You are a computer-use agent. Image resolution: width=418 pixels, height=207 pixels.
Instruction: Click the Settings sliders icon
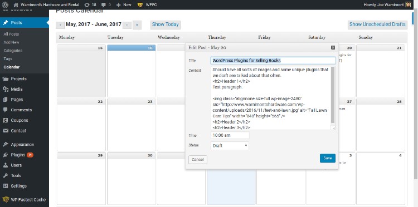click(6, 186)
